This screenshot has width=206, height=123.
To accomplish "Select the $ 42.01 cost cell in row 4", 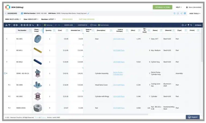I will click(62, 73).
